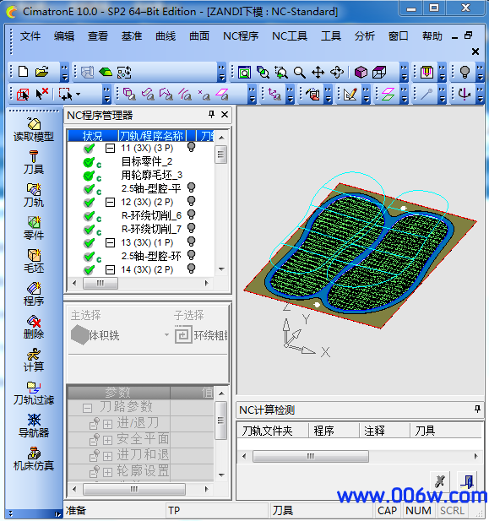
Task: Click the red box selection filter icon
Action: (23, 95)
